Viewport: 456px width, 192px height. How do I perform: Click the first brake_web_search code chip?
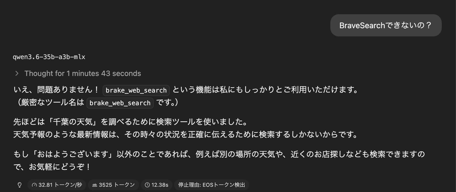click(136, 90)
